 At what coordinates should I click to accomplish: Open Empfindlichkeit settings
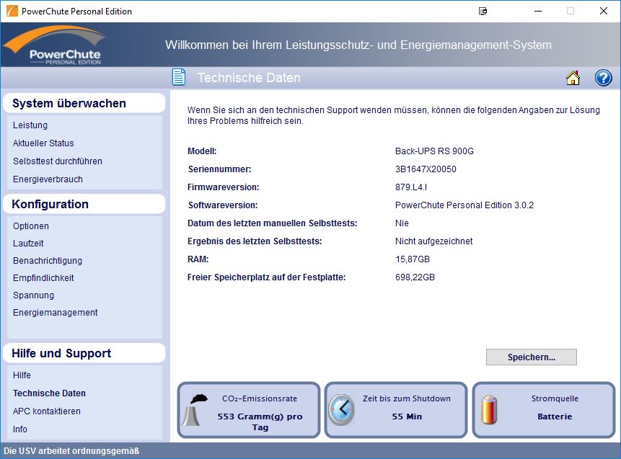43,277
